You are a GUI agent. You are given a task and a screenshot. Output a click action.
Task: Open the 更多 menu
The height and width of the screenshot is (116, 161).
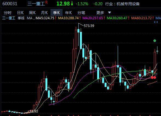100,13
